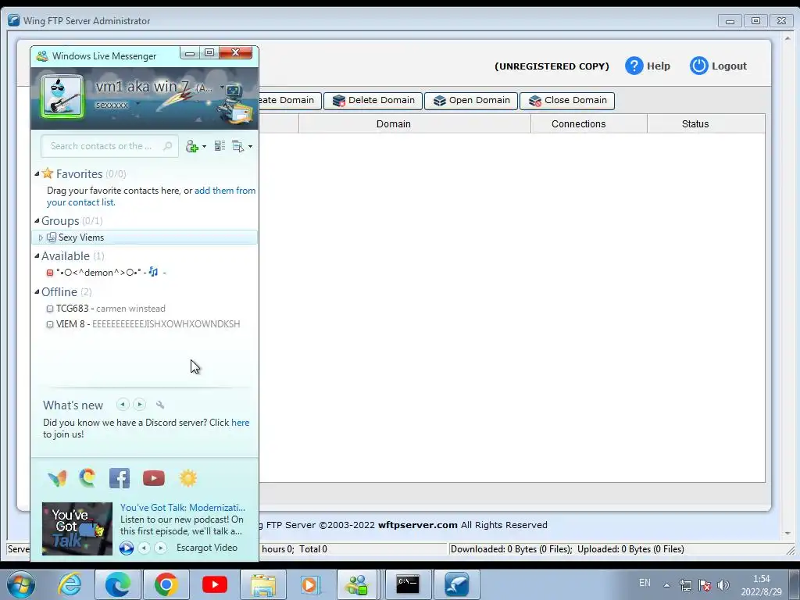Viewport: 800px width, 600px height.
Task: Click the music note icon next to demon
Action: (153, 272)
